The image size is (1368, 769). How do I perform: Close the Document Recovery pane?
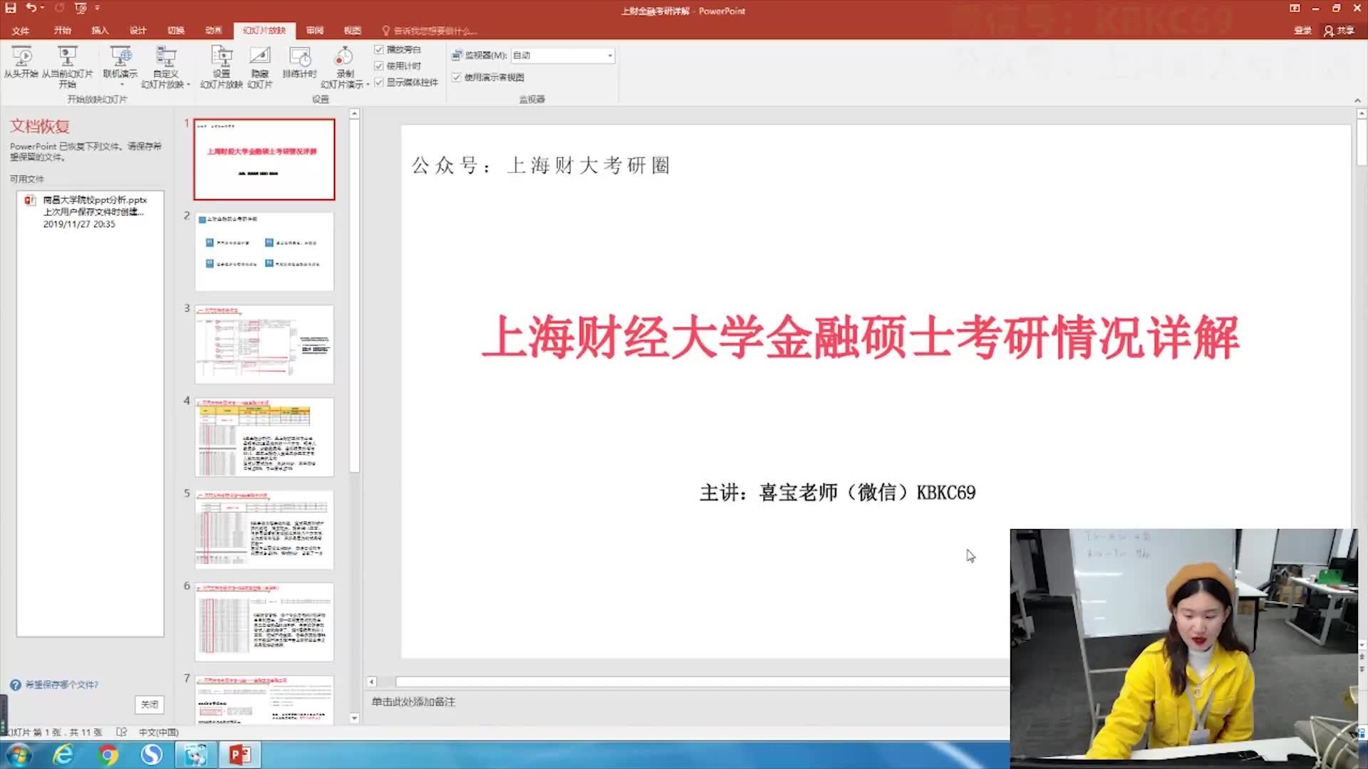coord(149,704)
